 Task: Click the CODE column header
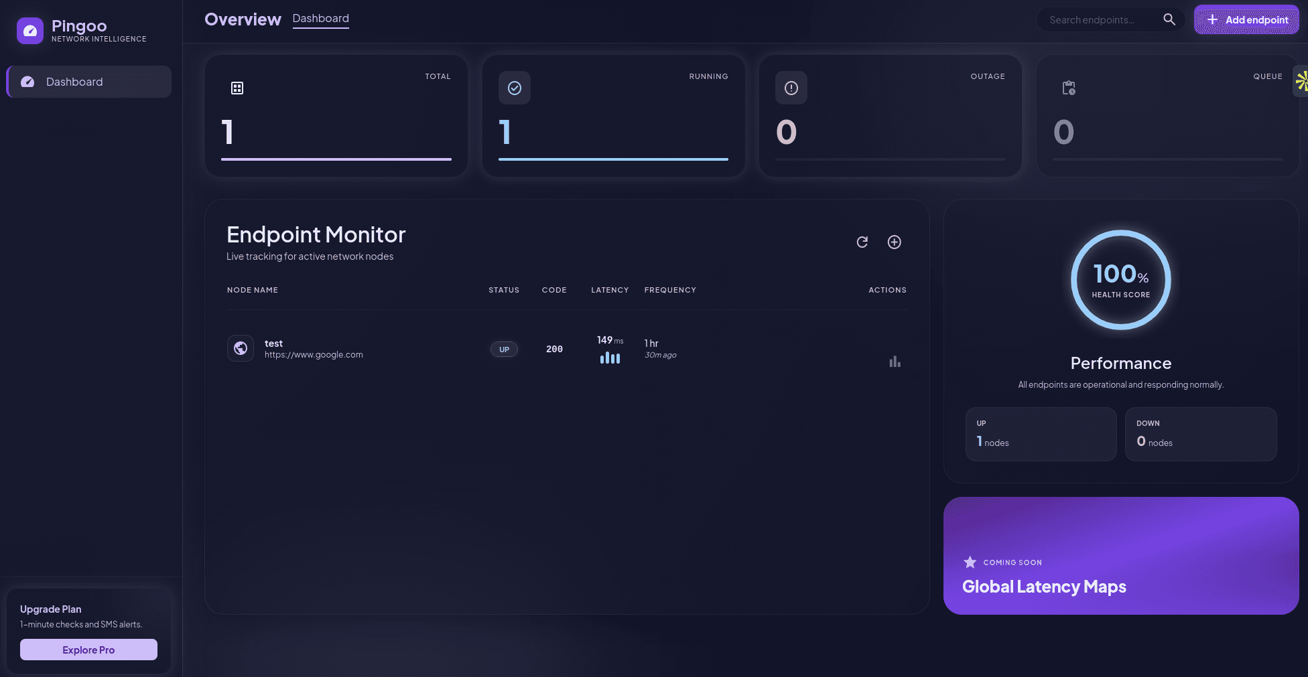[554, 290]
